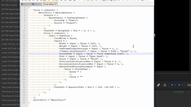Open the marker color dropdown arrow
The width and height of the screenshot is (191, 107).
182,85
